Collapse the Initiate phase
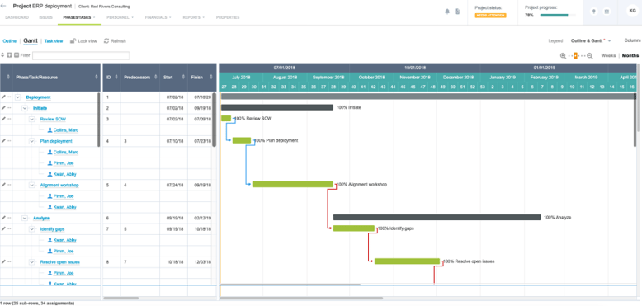 coord(25,108)
